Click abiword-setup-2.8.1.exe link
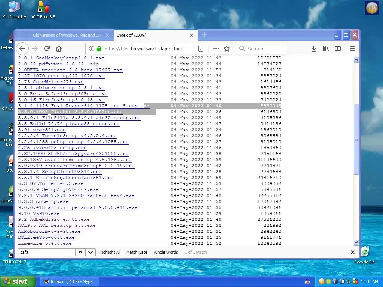383x287 pixels. pos(61,88)
